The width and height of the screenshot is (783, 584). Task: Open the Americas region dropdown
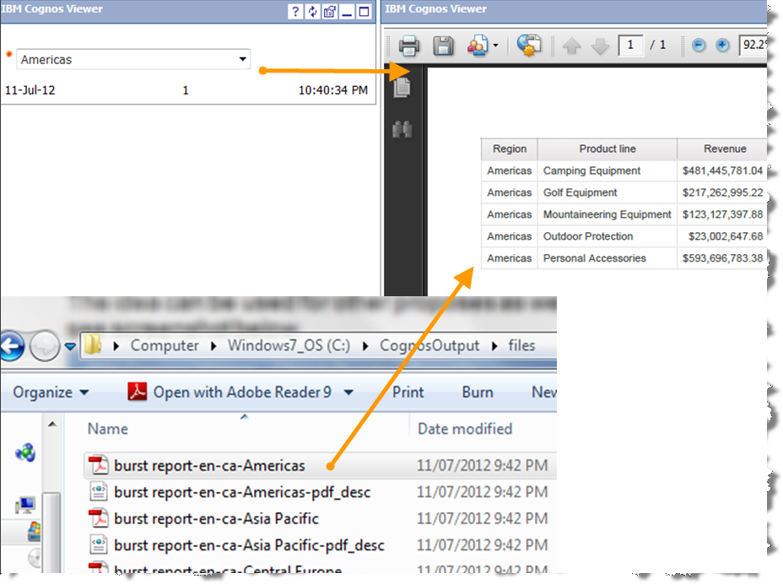pos(133,59)
